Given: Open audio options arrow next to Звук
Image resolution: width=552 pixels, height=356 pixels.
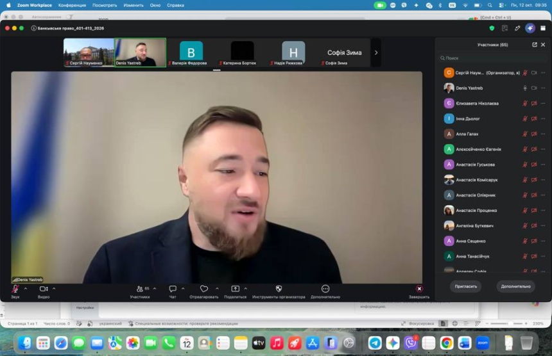Looking at the screenshot, I should 25,289.
